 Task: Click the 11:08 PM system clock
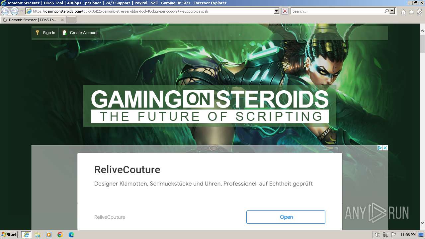coord(408,235)
